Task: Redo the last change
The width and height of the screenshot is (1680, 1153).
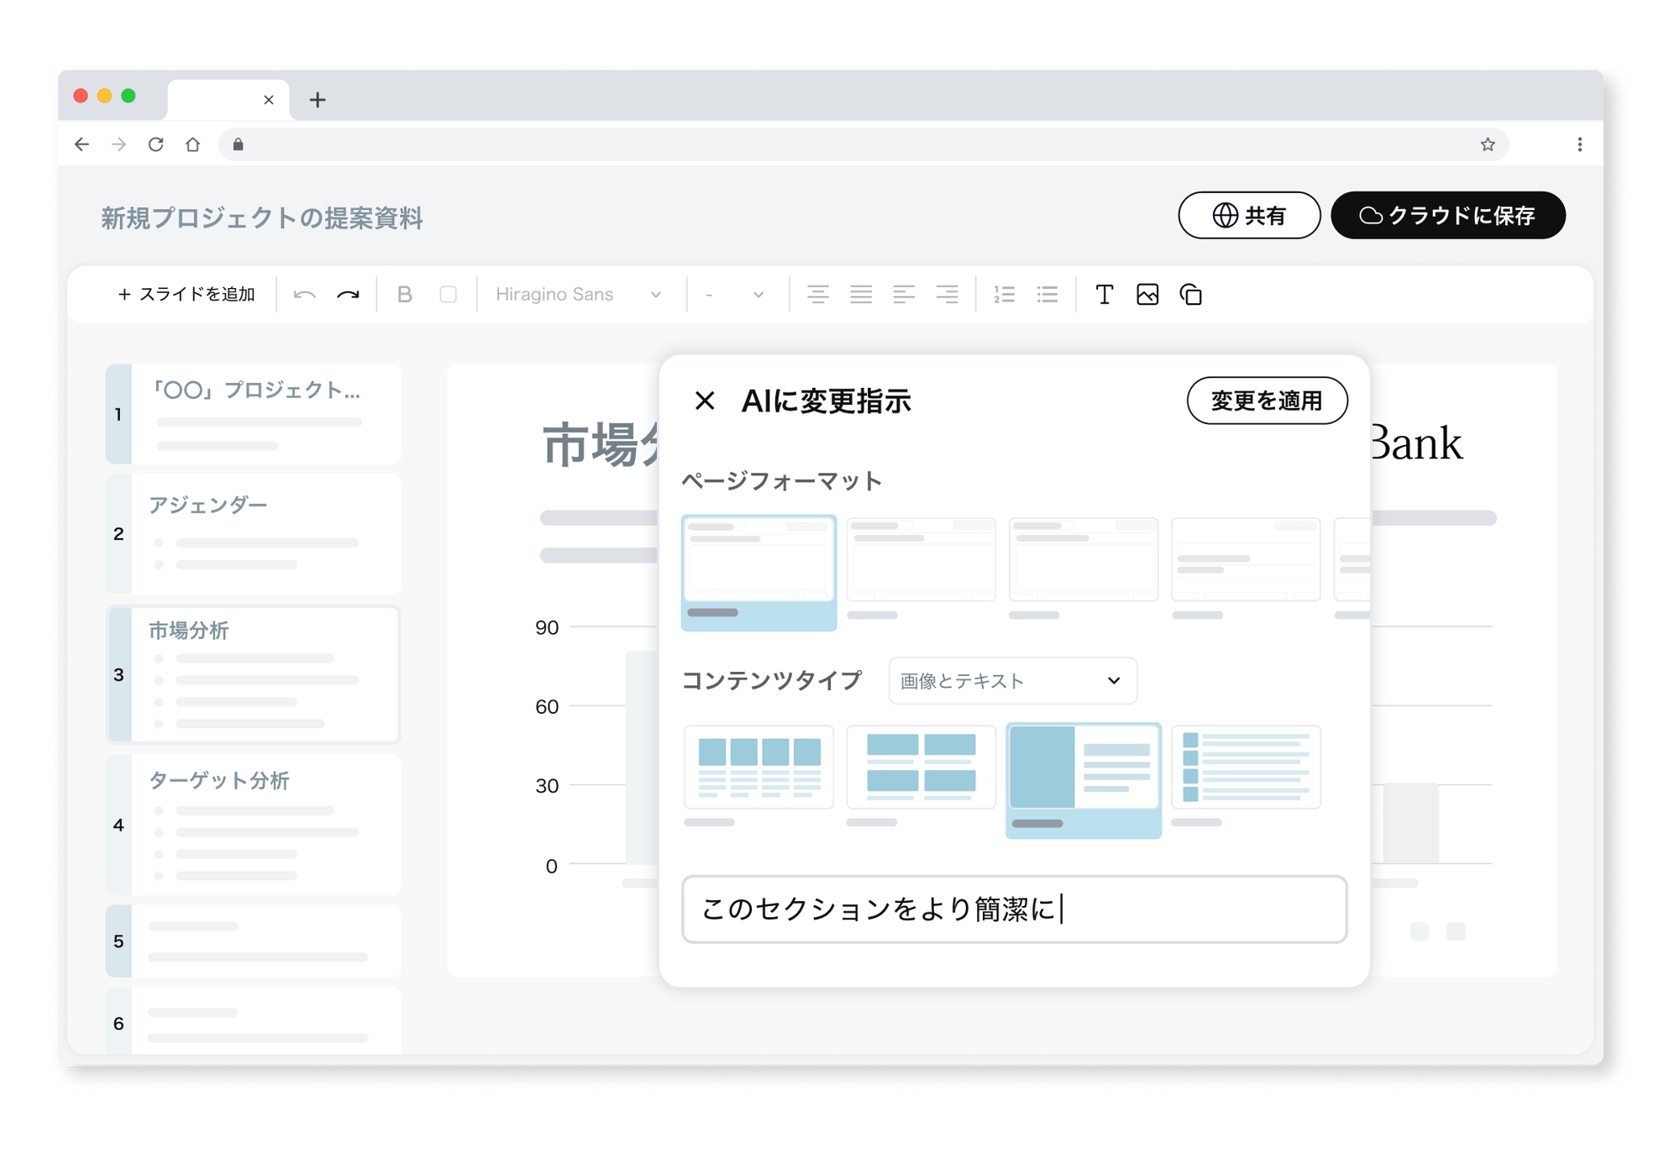Action: tap(347, 295)
